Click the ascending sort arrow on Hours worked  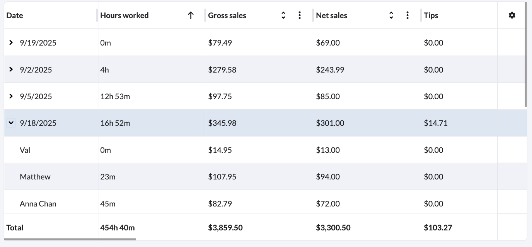pyautogui.click(x=191, y=15)
